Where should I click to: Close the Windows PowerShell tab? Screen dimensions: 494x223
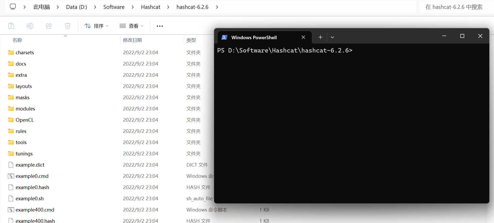point(303,37)
